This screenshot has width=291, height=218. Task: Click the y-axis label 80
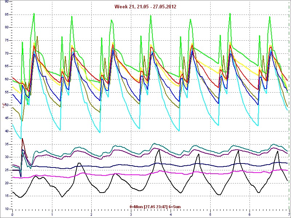point(6,28)
